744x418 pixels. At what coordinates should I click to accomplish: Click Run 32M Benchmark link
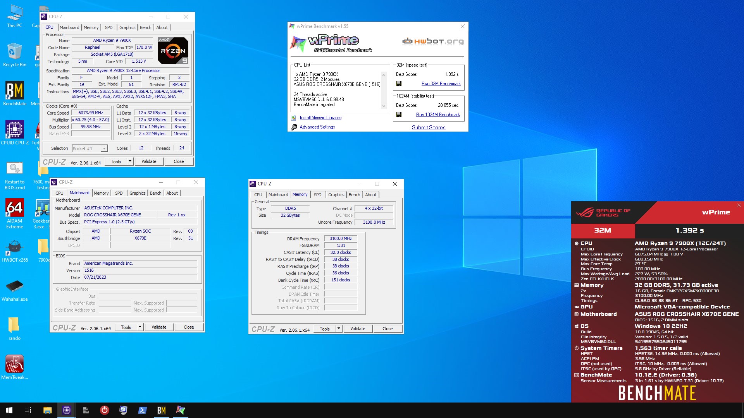pyautogui.click(x=441, y=84)
